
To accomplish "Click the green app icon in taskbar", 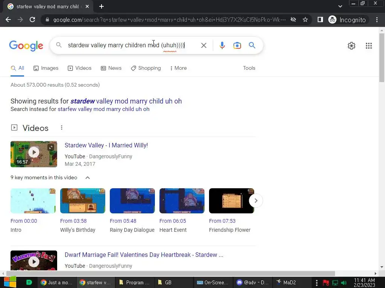I will coord(29,282).
